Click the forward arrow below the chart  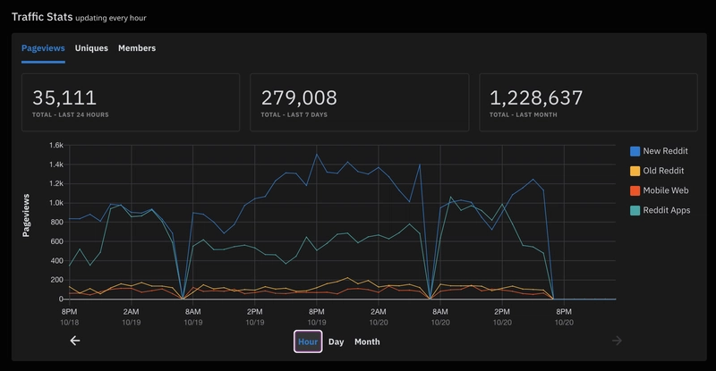click(x=616, y=341)
